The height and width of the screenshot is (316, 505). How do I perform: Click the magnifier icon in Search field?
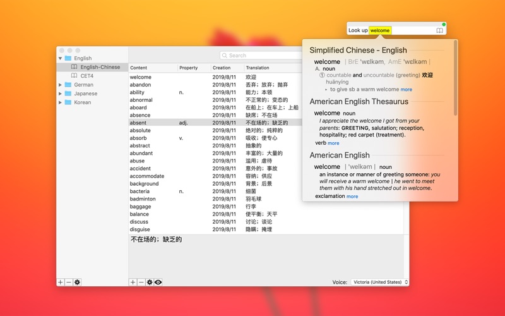pyautogui.click(x=225, y=56)
